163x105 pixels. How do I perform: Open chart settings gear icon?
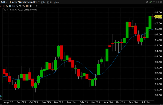[x=147, y=2]
